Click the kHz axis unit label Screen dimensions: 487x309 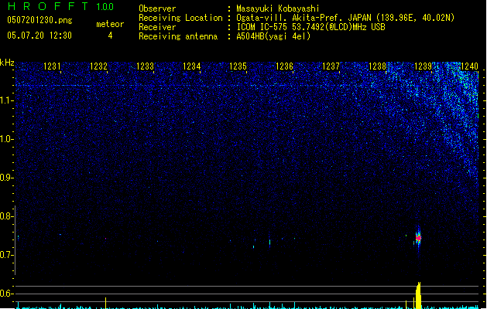7,63
